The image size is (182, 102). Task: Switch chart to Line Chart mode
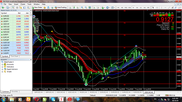tap(78, 7)
